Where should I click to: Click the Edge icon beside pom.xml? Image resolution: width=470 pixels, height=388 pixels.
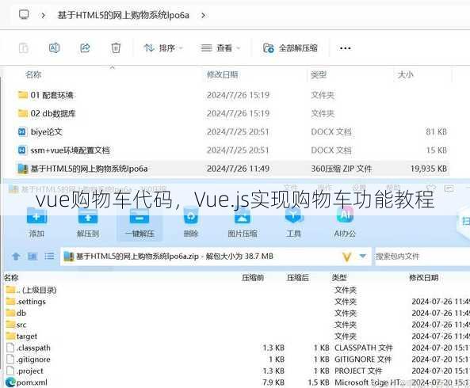pos(10,382)
